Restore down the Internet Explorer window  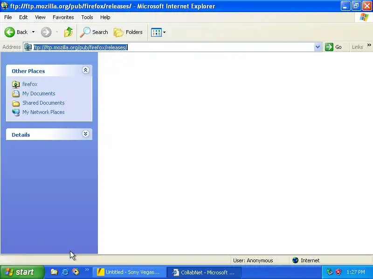tap(356, 6)
